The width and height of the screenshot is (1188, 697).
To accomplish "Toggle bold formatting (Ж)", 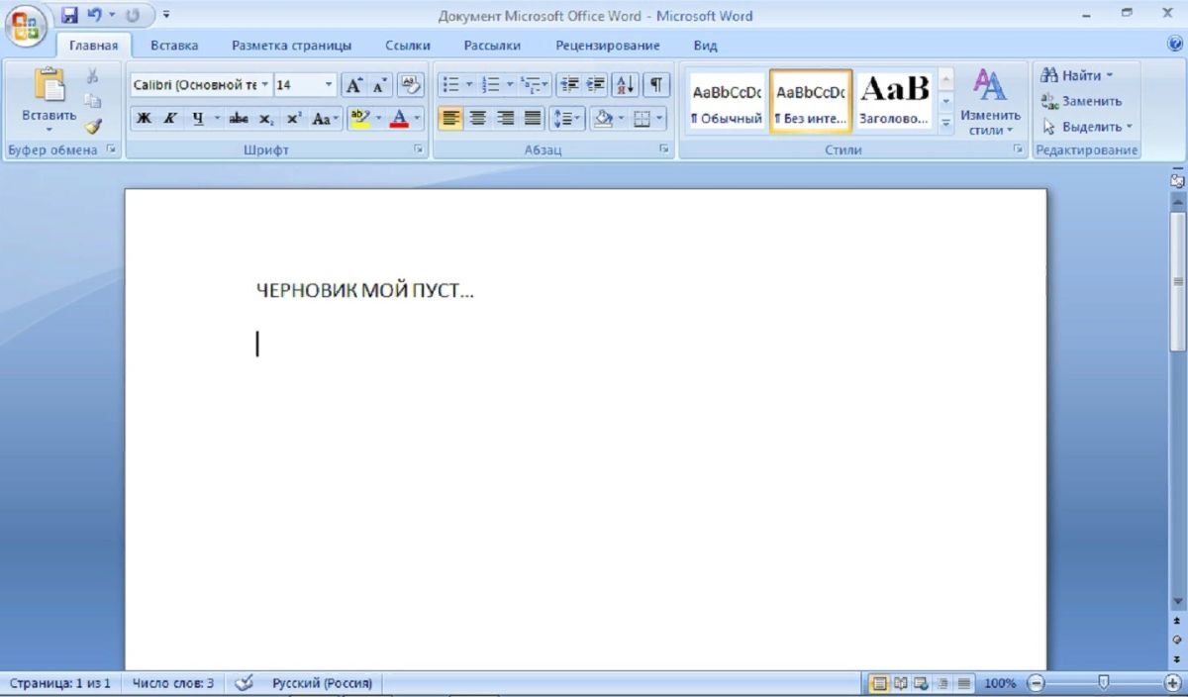I will (x=145, y=119).
